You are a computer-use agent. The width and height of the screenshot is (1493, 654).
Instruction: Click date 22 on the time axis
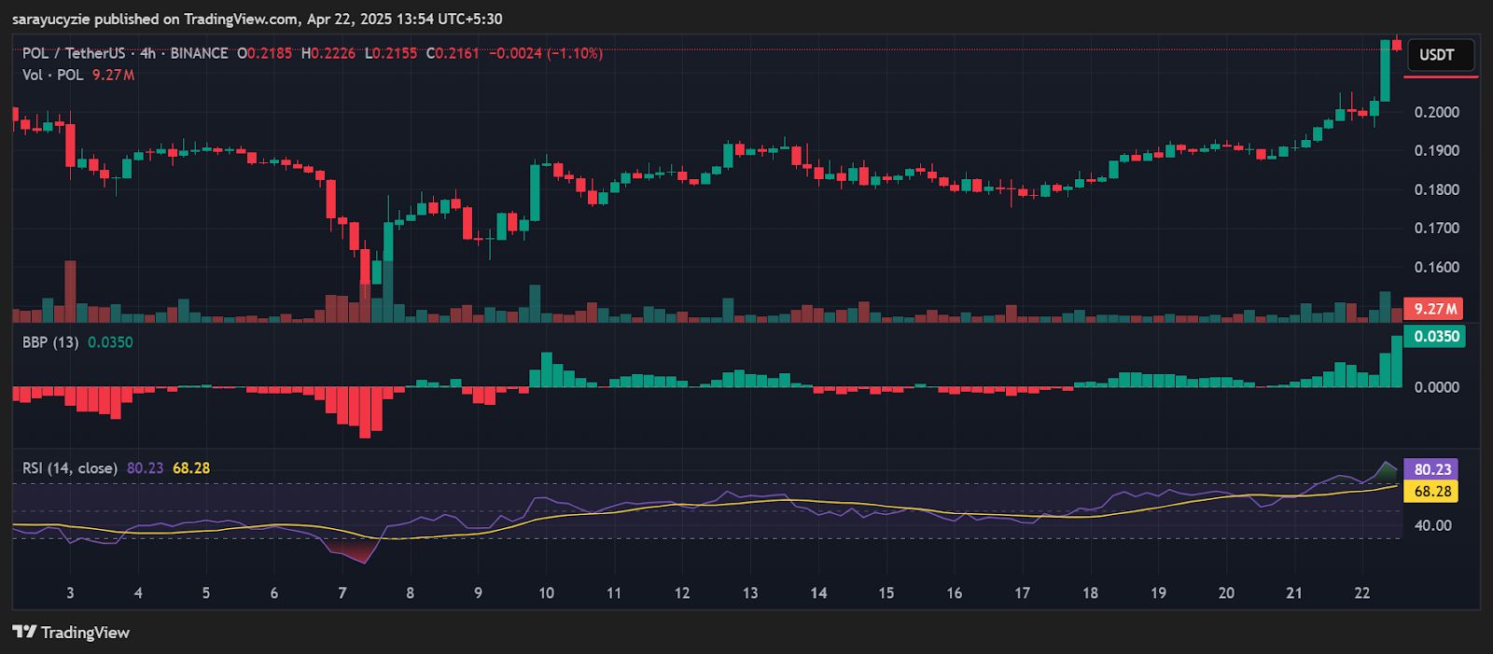click(1362, 593)
